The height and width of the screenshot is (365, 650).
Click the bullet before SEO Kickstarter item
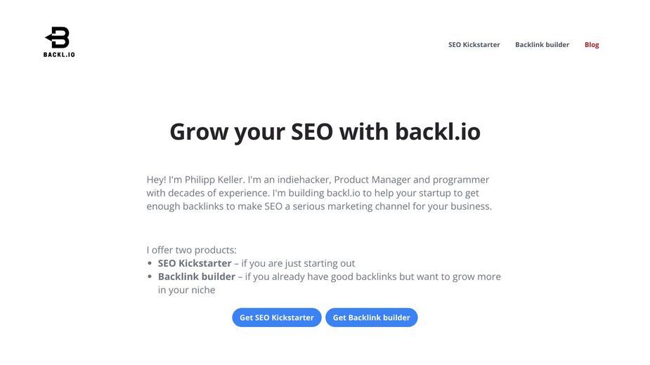(x=150, y=263)
